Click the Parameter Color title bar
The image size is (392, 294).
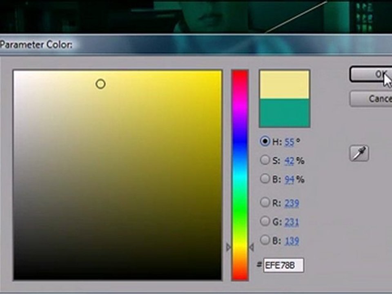196,45
